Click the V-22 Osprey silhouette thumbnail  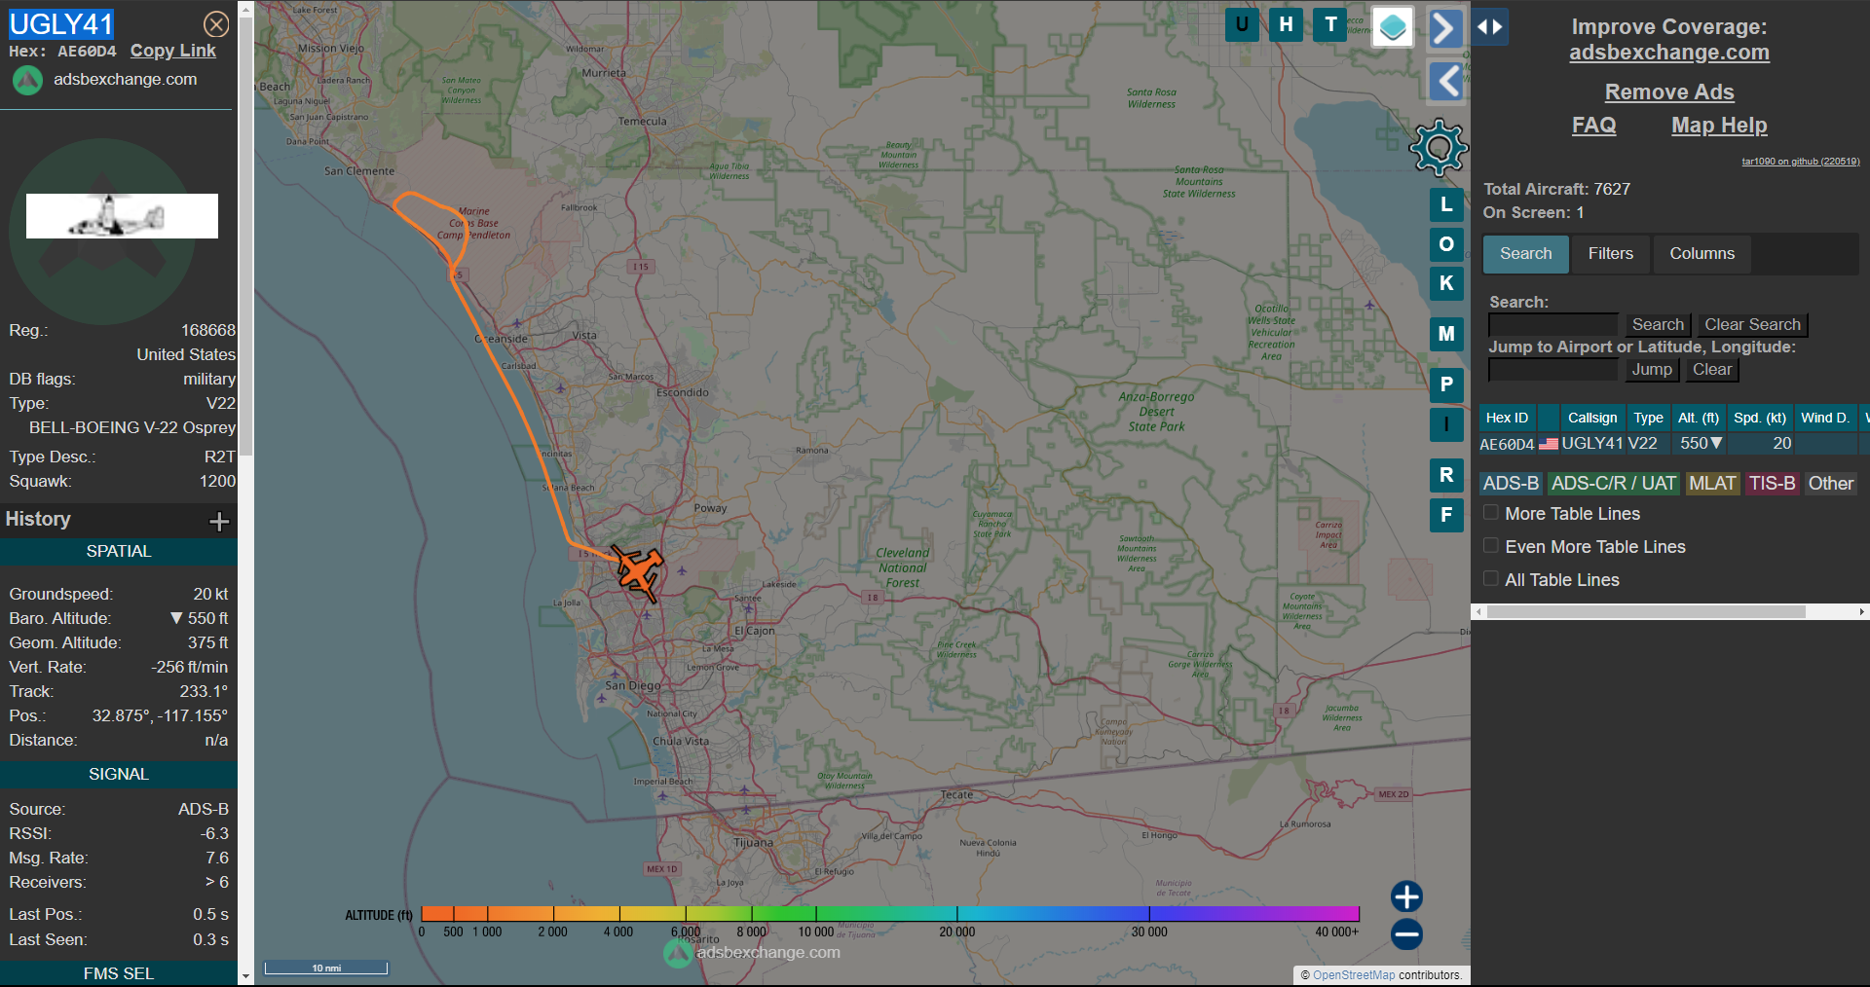122,216
